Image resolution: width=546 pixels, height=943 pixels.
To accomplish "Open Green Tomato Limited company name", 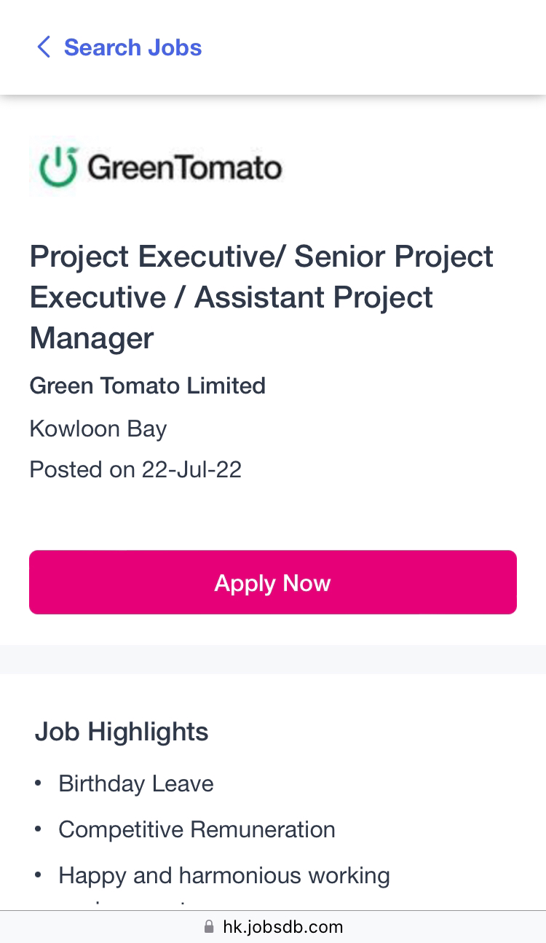I will coord(147,386).
